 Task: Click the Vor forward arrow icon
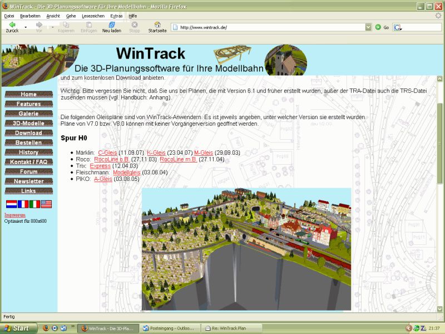coord(39,24)
